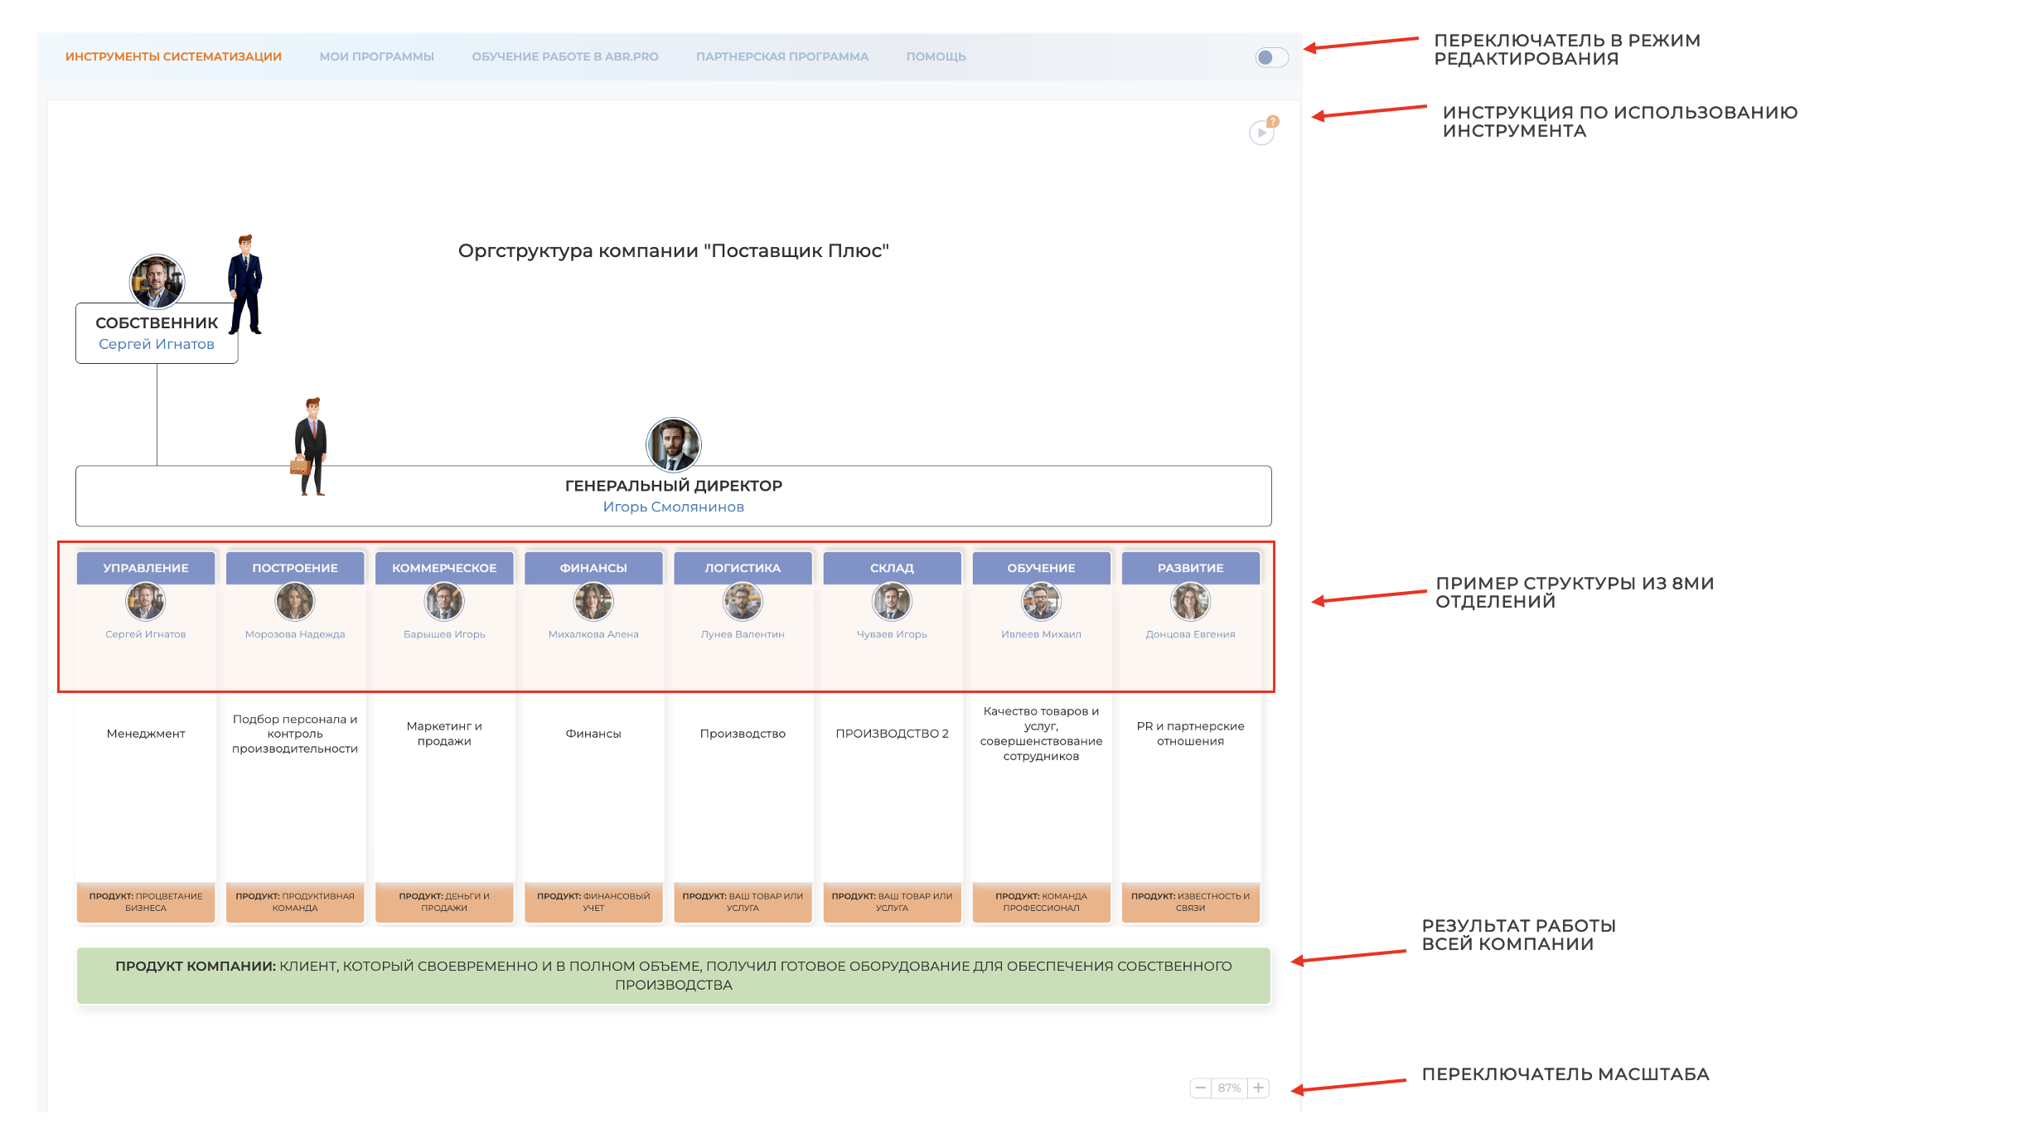The width and height of the screenshot is (2042, 1139).
Task: Click the zoom out minus button
Action: (1200, 1088)
